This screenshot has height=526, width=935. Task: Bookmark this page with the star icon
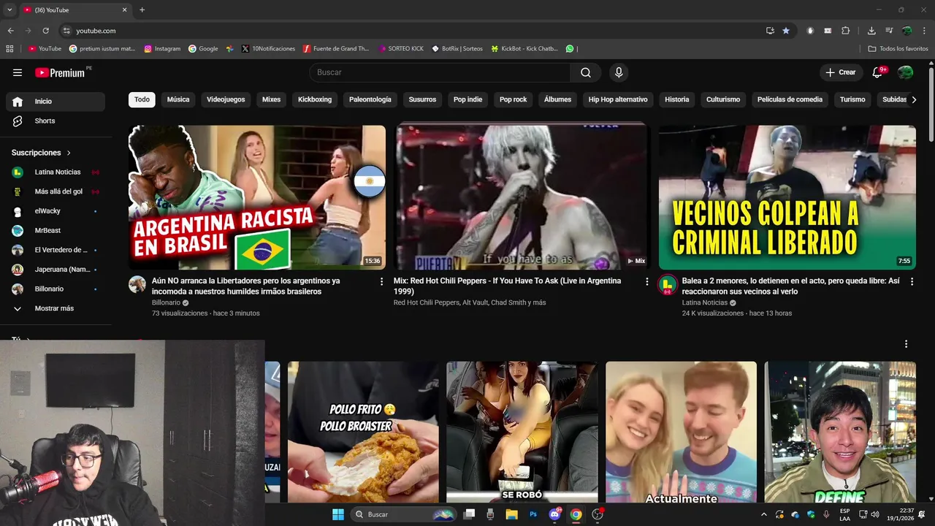pos(786,31)
